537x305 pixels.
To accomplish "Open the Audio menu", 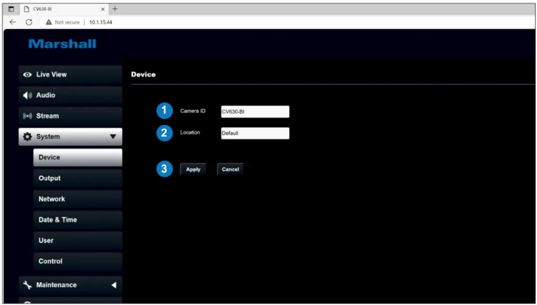I will tap(70, 95).
